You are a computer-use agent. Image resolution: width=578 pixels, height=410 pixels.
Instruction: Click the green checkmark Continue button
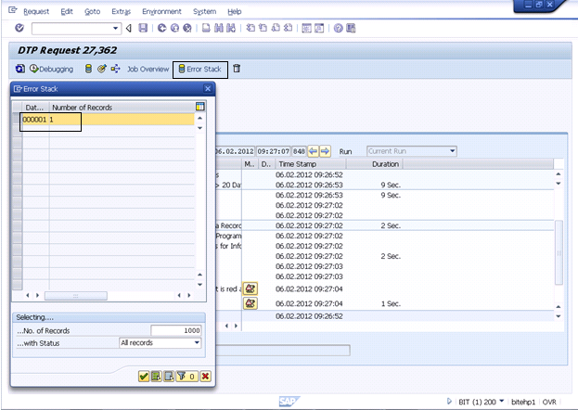144,376
